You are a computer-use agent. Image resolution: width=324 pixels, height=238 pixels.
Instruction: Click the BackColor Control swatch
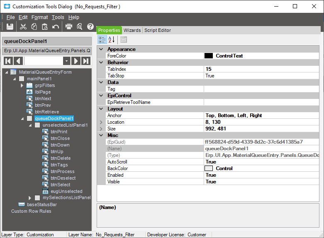209,168
